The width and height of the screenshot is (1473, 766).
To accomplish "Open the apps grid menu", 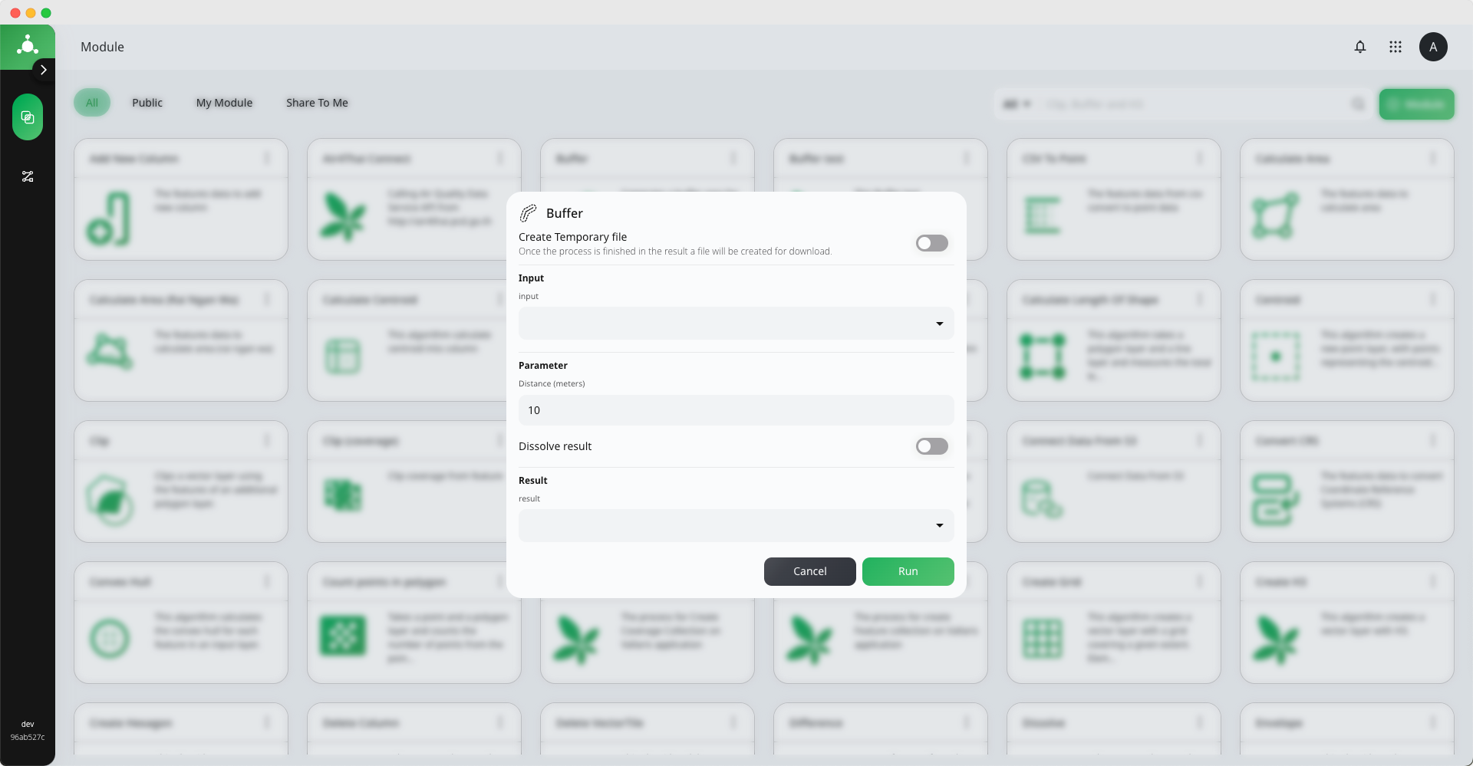I will (1396, 47).
